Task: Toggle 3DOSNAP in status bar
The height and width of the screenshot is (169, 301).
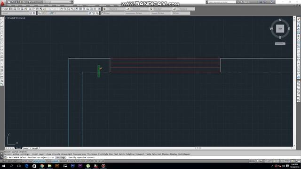Action: point(63,161)
